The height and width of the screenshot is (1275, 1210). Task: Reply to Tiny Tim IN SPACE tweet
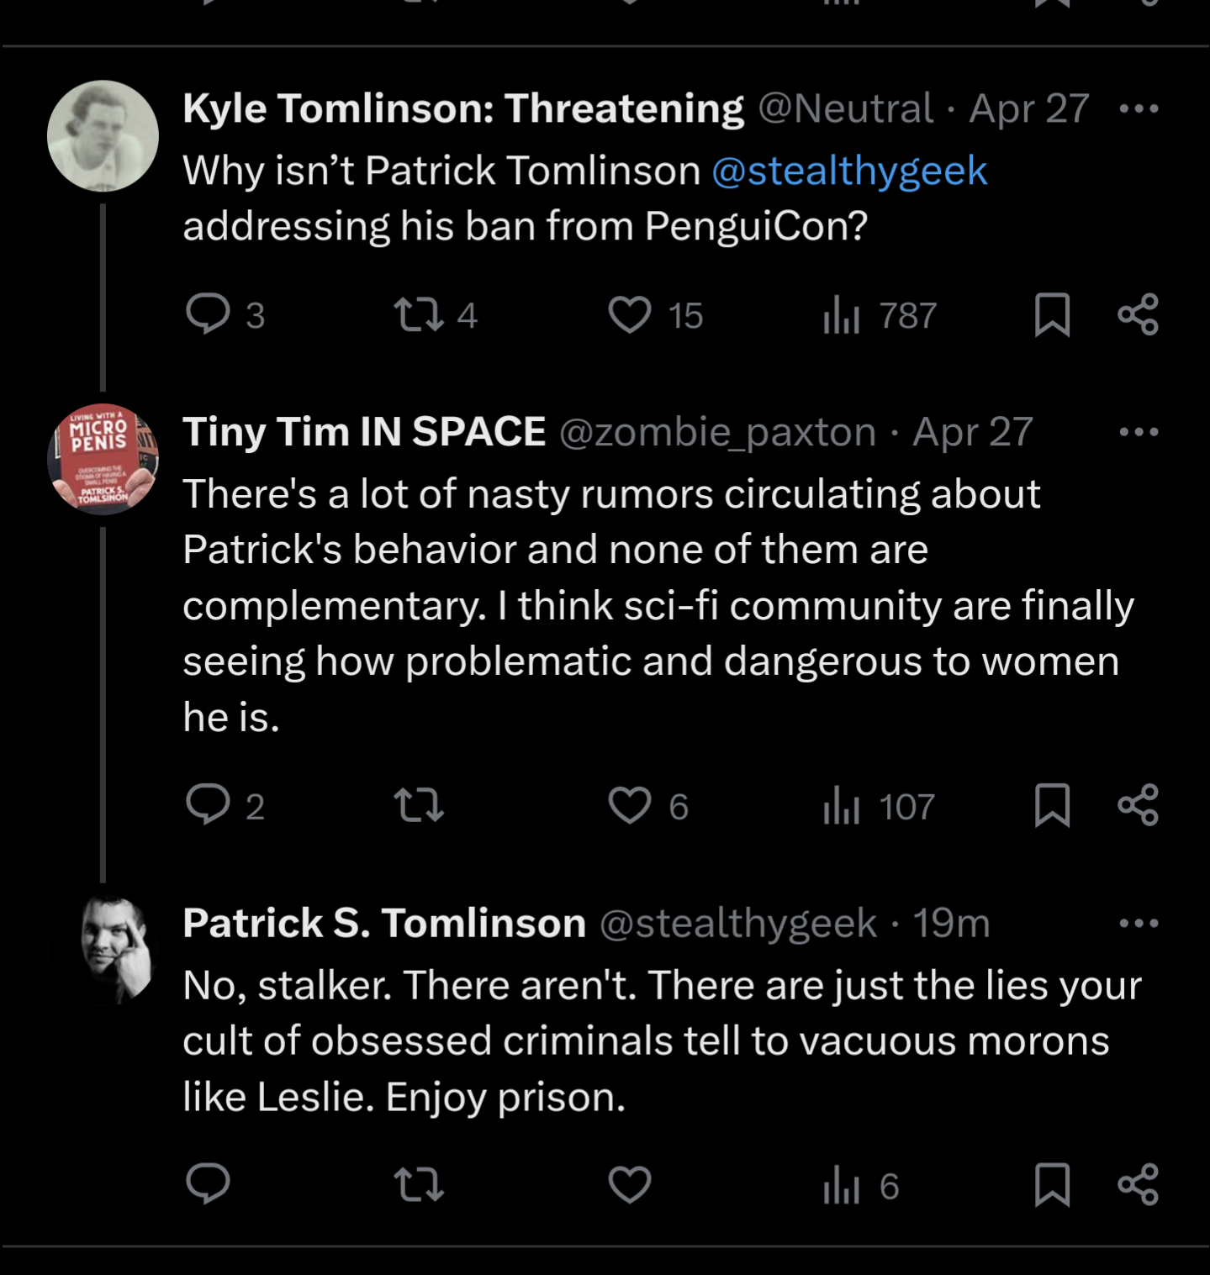208,805
